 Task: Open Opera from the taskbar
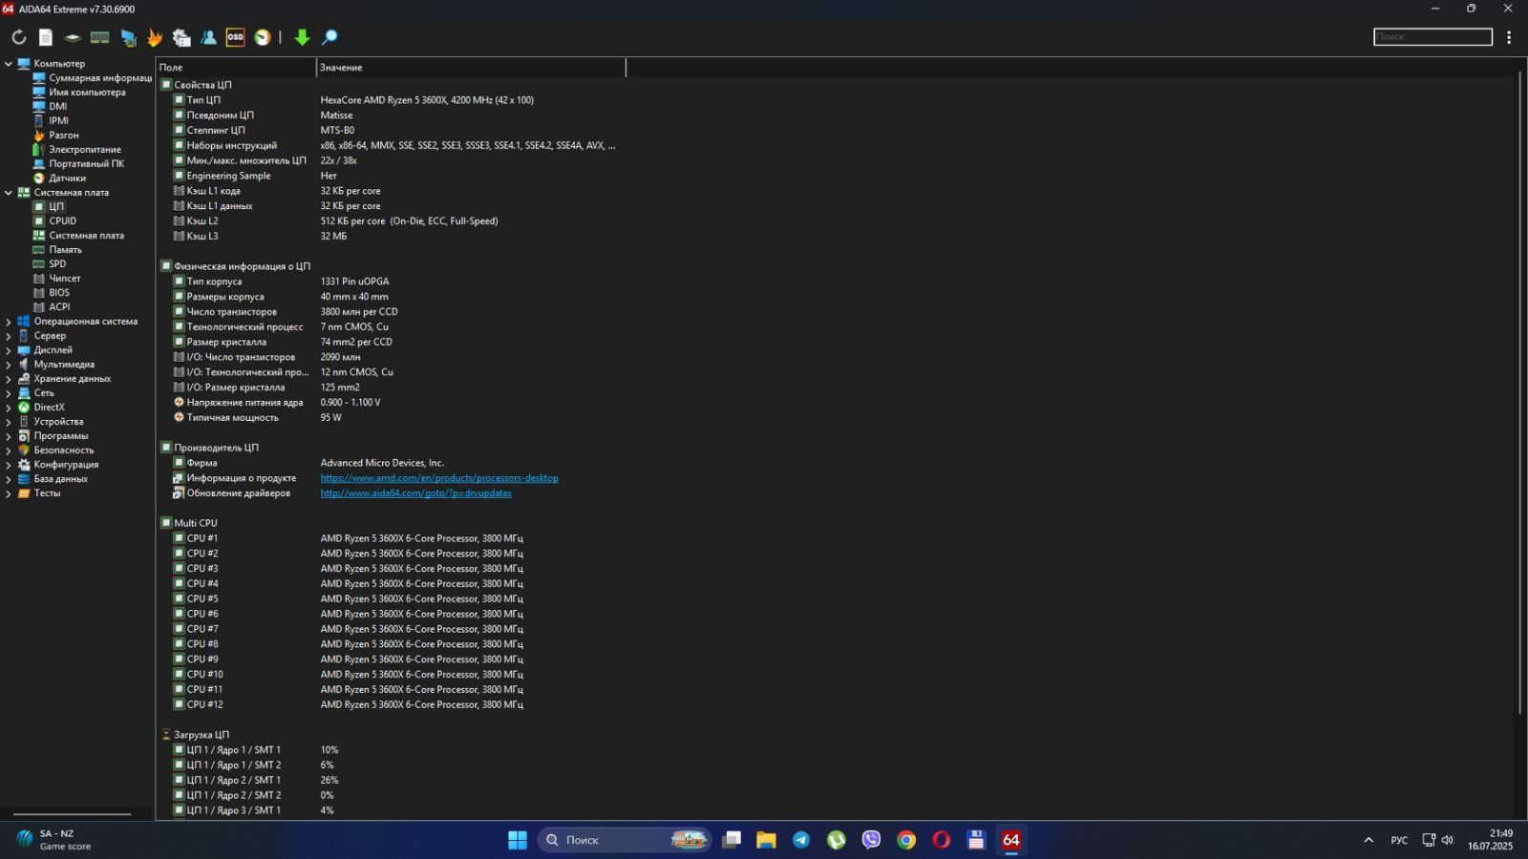(942, 840)
